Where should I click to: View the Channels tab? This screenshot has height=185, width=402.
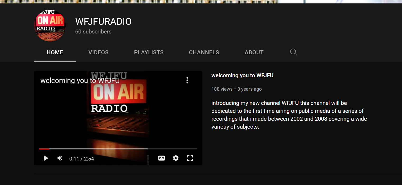point(204,52)
